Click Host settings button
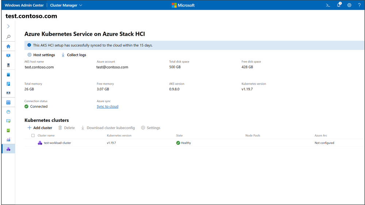 tap(41, 55)
